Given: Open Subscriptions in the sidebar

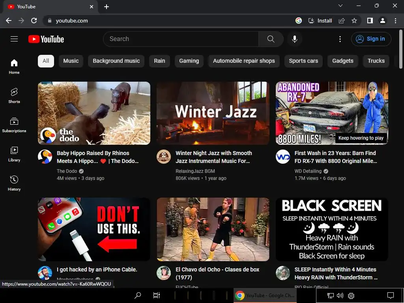Looking at the screenshot, I should (14, 125).
